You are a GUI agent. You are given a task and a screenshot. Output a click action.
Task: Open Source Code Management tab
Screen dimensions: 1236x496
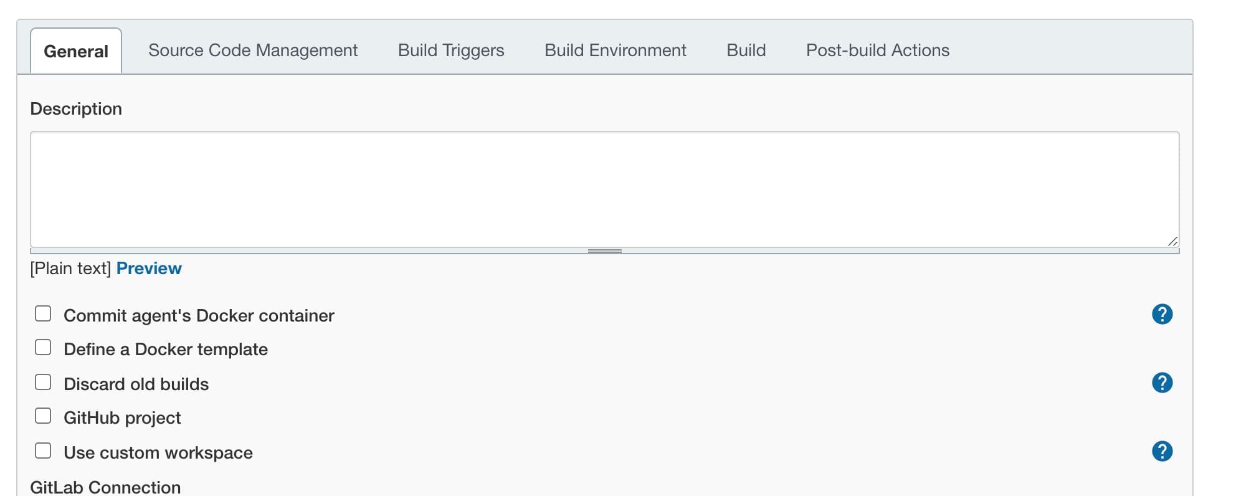click(x=253, y=50)
